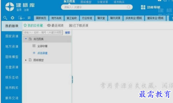Select 地方资源 in the sidebar

12,46
